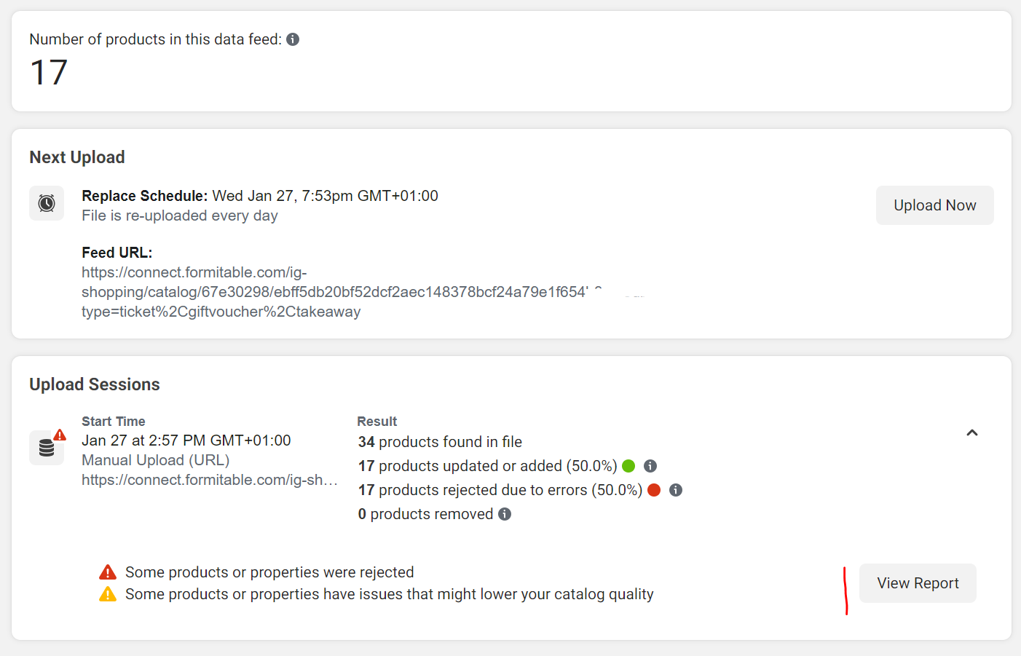Click the truncated upload session URL
Image resolution: width=1021 pixels, height=656 pixels.
(x=210, y=480)
